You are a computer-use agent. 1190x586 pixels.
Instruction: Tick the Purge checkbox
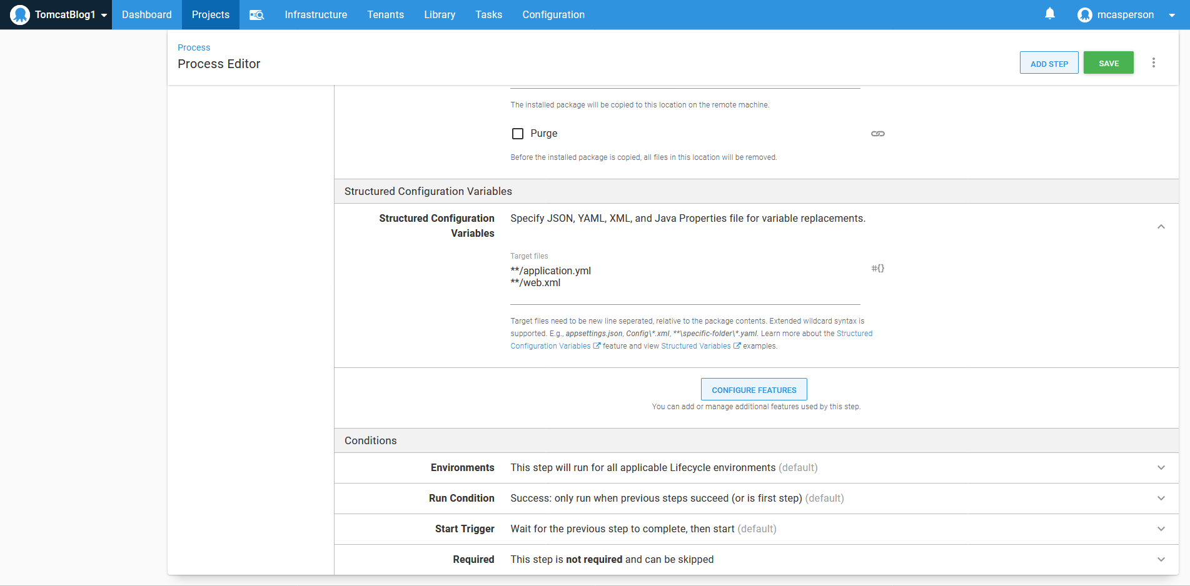pos(518,134)
